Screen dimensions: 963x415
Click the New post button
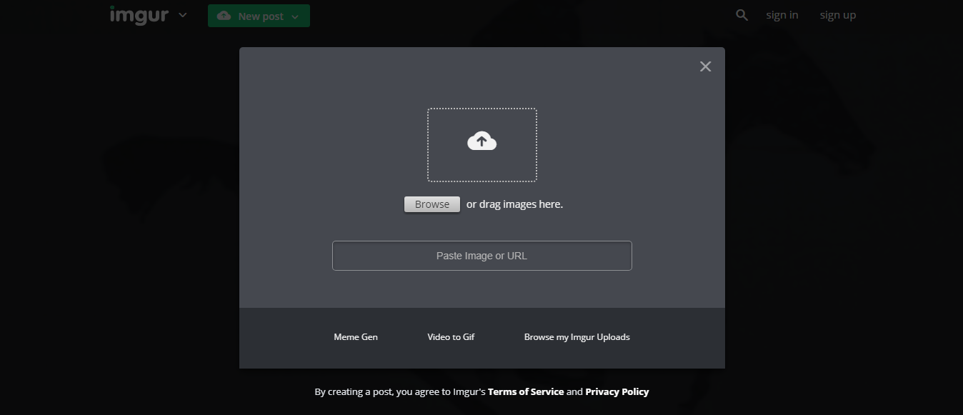(x=259, y=15)
